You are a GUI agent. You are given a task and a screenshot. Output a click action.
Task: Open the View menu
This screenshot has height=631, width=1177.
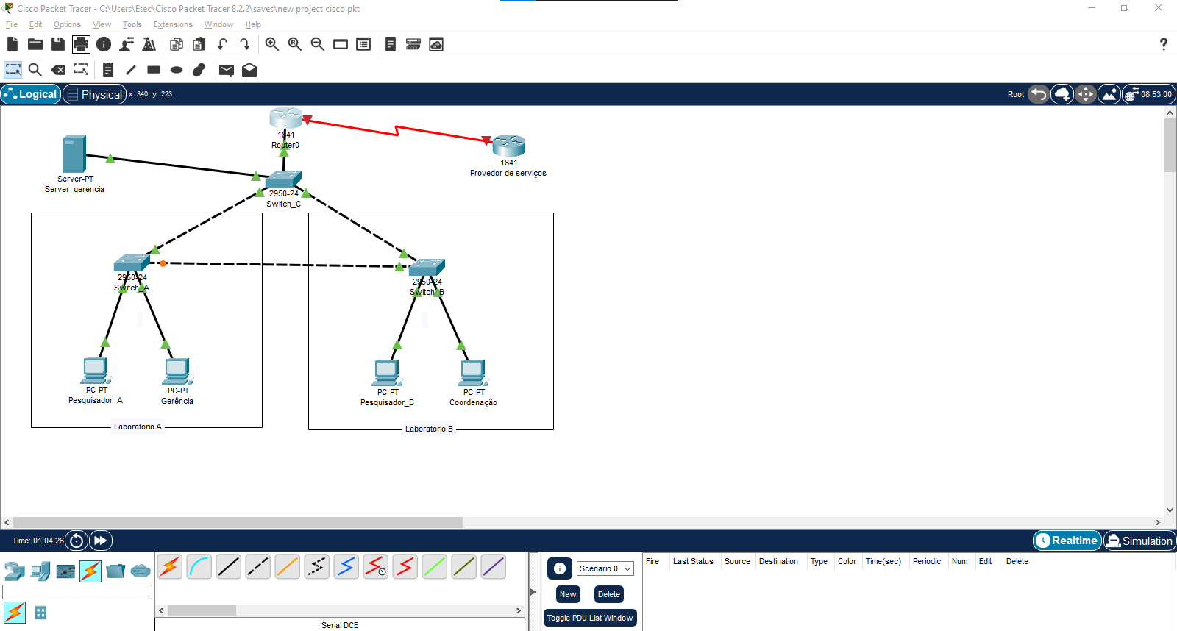pyautogui.click(x=102, y=24)
